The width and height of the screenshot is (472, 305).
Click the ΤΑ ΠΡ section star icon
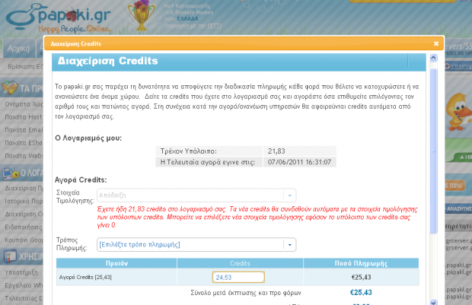(x=10, y=87)
